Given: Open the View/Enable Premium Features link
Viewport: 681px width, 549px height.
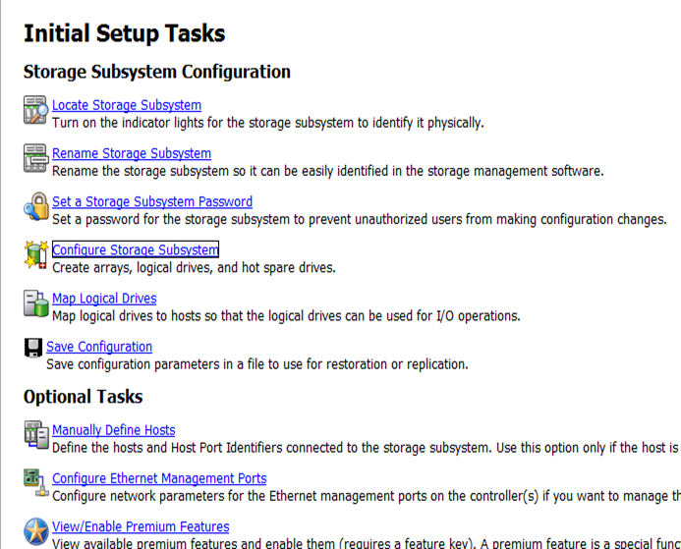Looking at the screenshot, I should click(141, 526).
